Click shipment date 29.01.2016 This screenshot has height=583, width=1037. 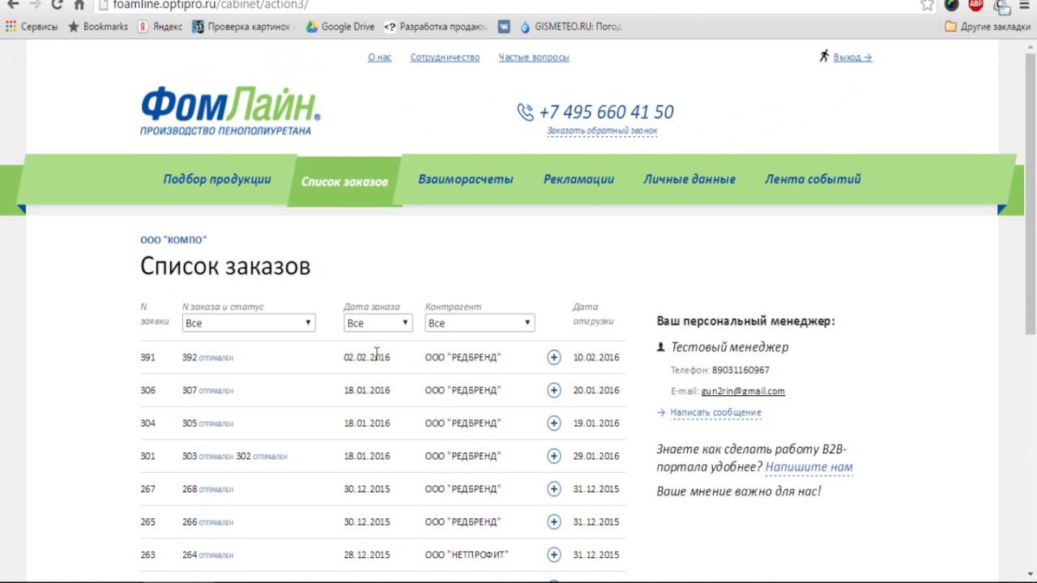595,457
